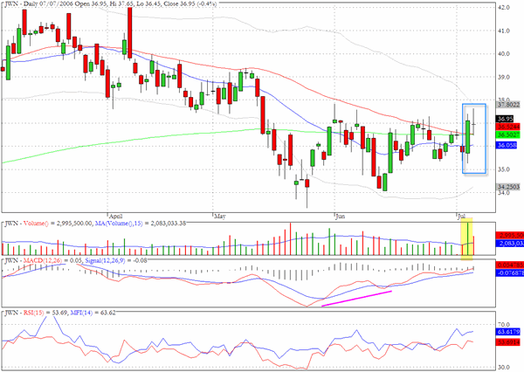Click the Jun date axis label
524x372 pixels.
340,217
